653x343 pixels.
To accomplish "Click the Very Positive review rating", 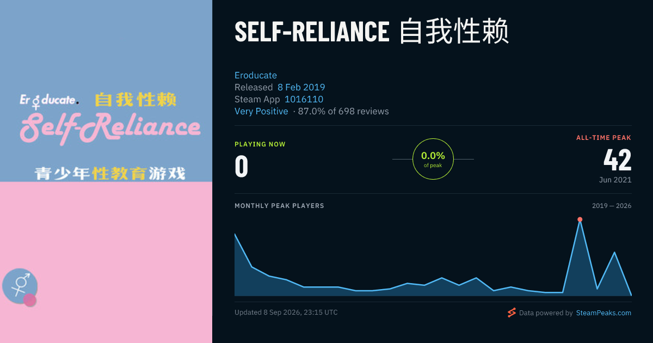I will click(261, 111).
